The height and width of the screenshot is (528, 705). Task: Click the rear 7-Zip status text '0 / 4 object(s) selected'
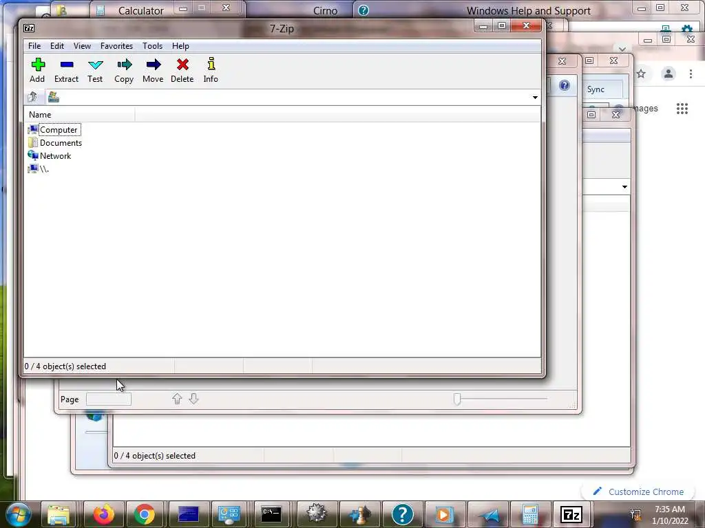point(155,456)
